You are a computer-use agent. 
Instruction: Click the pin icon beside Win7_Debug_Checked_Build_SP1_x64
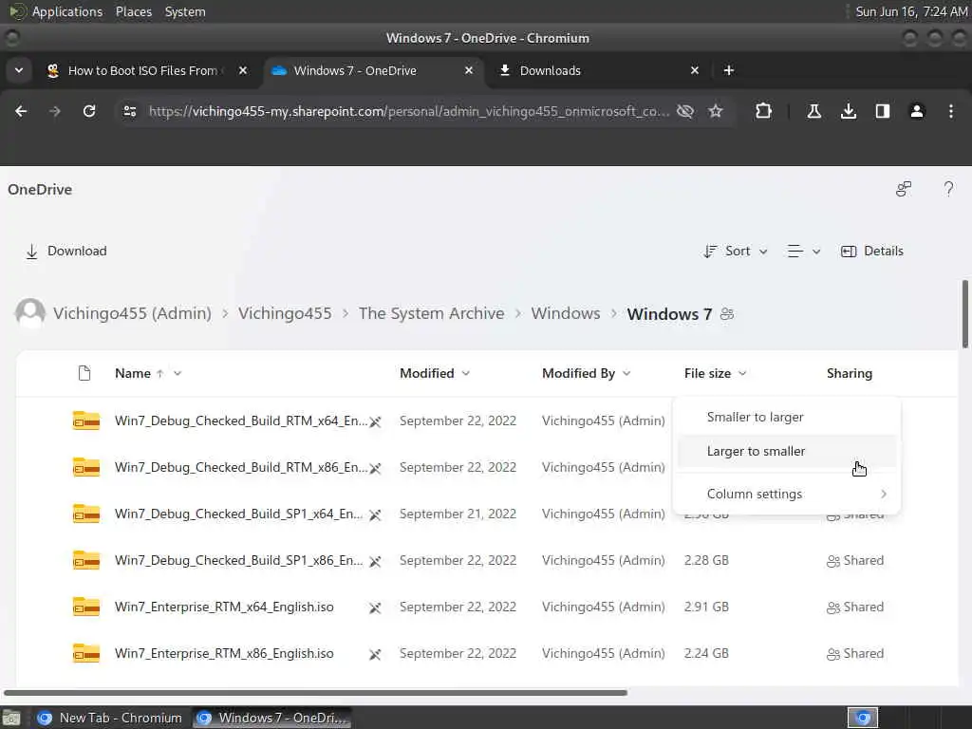tap(375, 515)
